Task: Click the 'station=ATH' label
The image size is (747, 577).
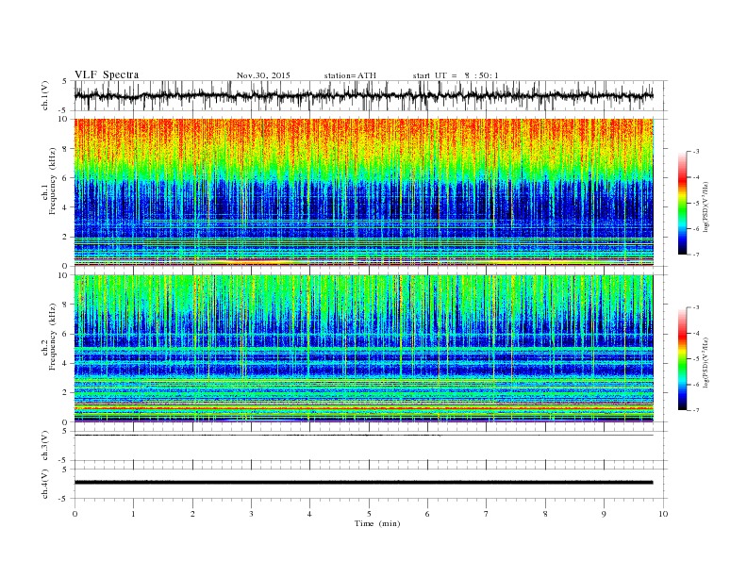Action: [x=350, y=75]
